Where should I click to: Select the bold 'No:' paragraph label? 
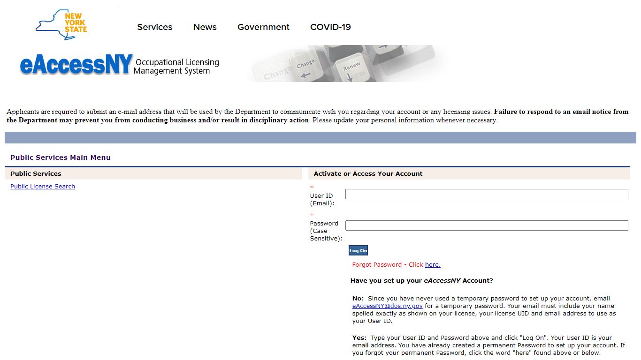(358, 298)
